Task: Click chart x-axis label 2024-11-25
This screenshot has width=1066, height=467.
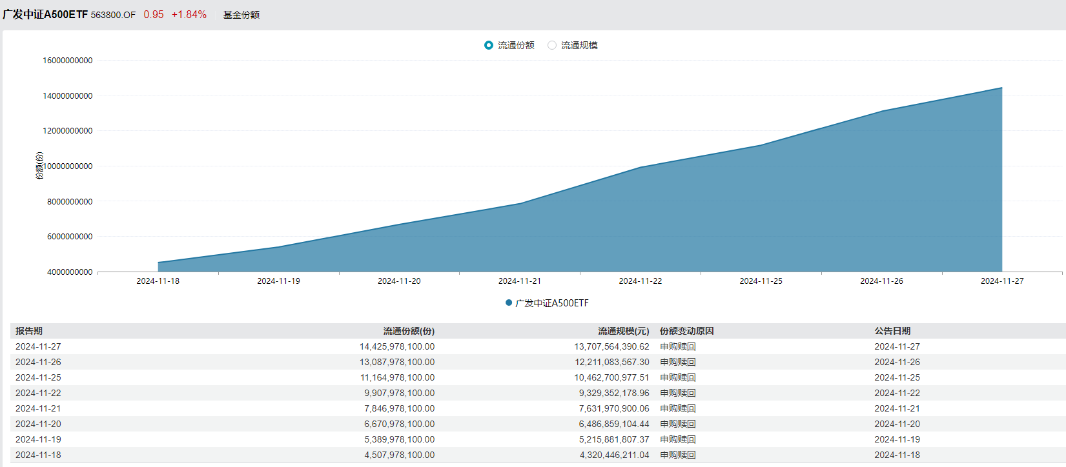Action: [x=761, y=281]
